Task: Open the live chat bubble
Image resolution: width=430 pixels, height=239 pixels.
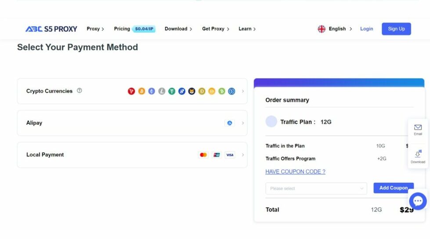Action: click(417, 201)
